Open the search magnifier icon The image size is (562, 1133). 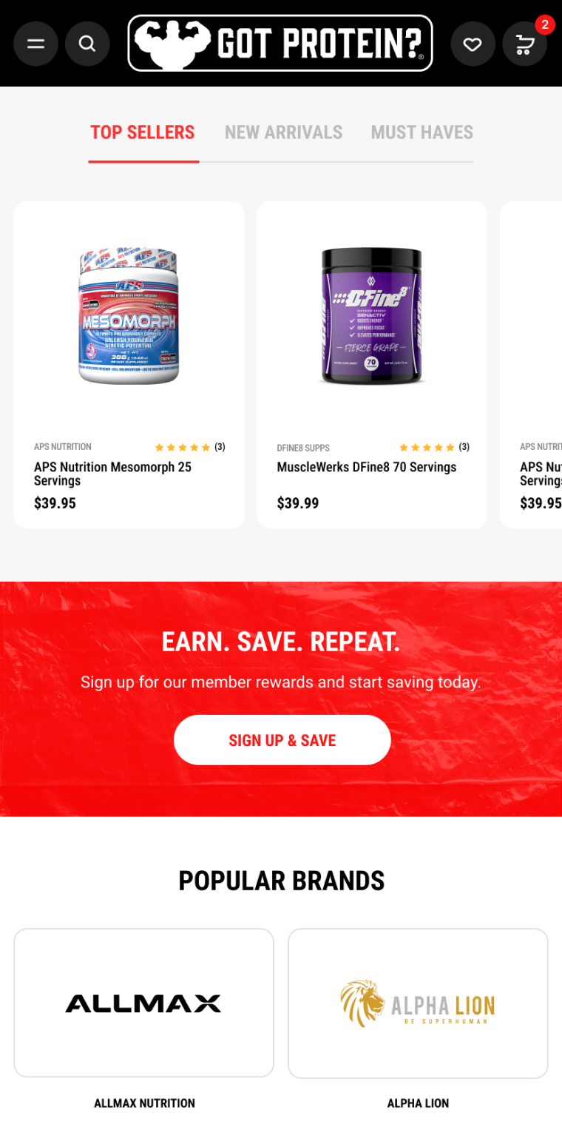pyautogui.click(x=87, y=44)
